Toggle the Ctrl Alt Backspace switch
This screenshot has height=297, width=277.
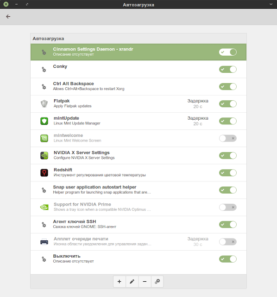point(228,87)
